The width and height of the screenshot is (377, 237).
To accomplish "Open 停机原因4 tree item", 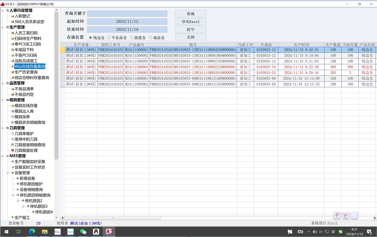I will pyautogui.click(x=44, y=212).
